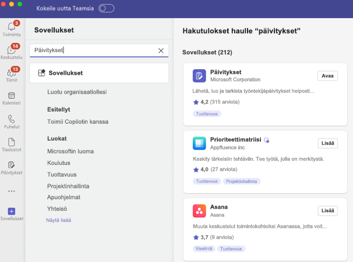Screen dimensions: 353x262
Task: Select Luotu organisaatiollesi category
Action: [77, 92]
